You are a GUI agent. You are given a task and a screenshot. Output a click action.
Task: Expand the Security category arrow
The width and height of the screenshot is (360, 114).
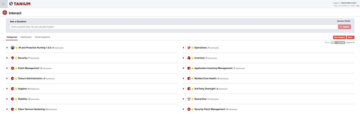7,58
